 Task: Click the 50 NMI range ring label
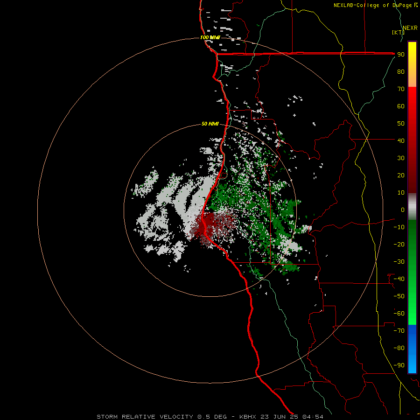(210, 124)
